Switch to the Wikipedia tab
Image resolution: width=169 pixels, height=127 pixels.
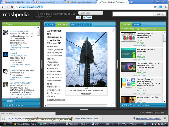pyautogui.click(x=63, y=24)
